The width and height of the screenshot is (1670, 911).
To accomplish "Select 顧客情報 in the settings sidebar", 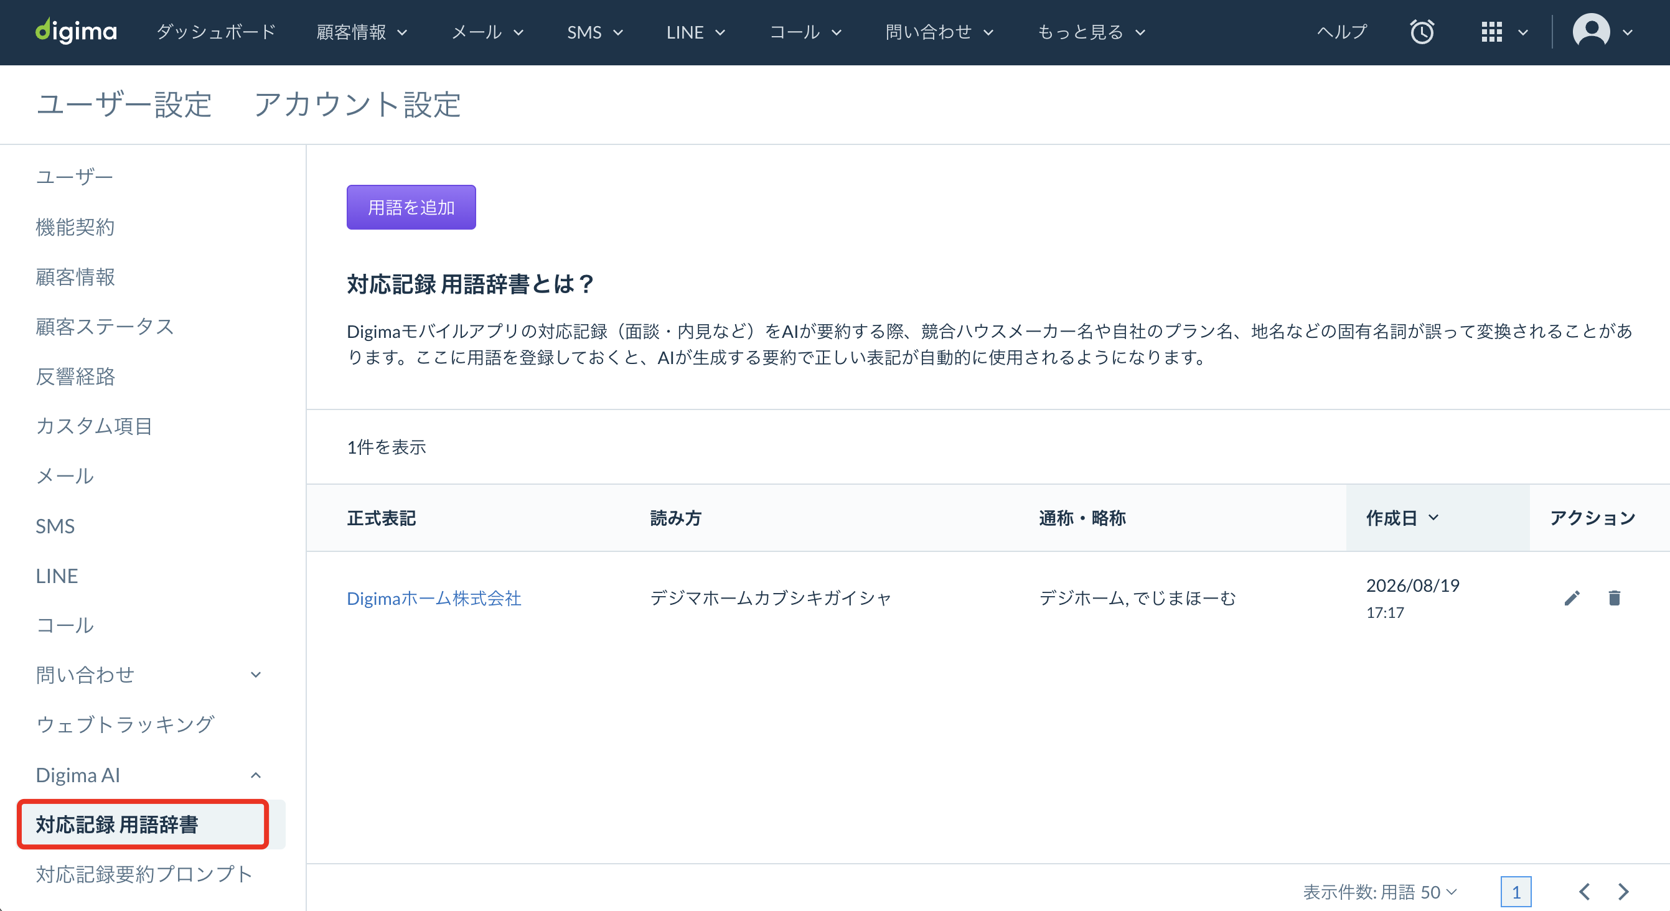I will (x=75, y=277).
